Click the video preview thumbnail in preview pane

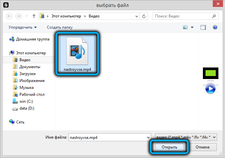point(210,73)
